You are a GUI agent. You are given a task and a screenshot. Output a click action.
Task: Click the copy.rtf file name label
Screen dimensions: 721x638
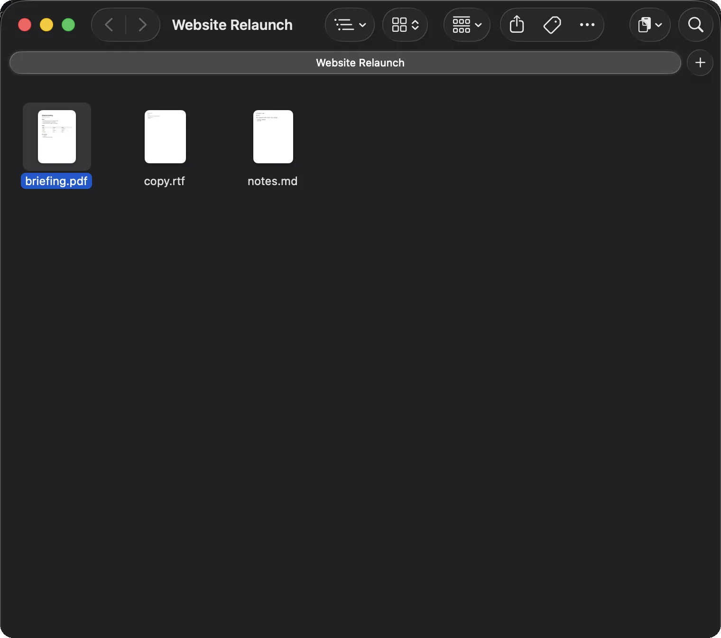165,181
